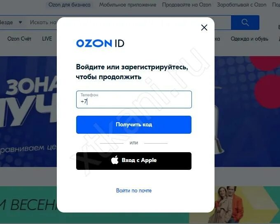Open the Везде search scope dropdown
This screenshot has height=224, width=280.
click(x=10, y=23)
